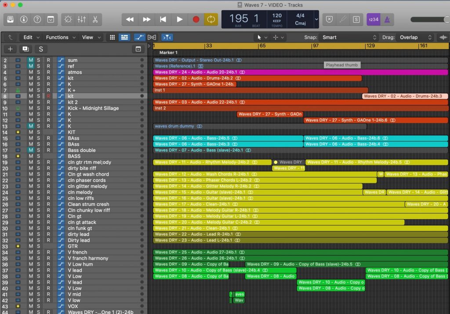Screen dimensions: 450x314
Task: Open the Mixer faders button
Action: [x=81, y=19]
